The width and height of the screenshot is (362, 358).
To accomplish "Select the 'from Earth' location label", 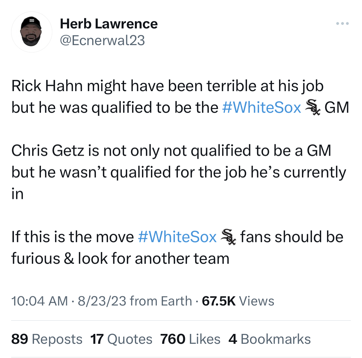I will click(161, 301).
